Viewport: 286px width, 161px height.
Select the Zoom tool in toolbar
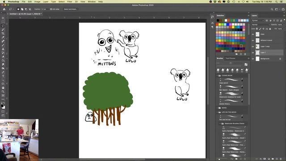pyautogui.click(x=3, y=91)
